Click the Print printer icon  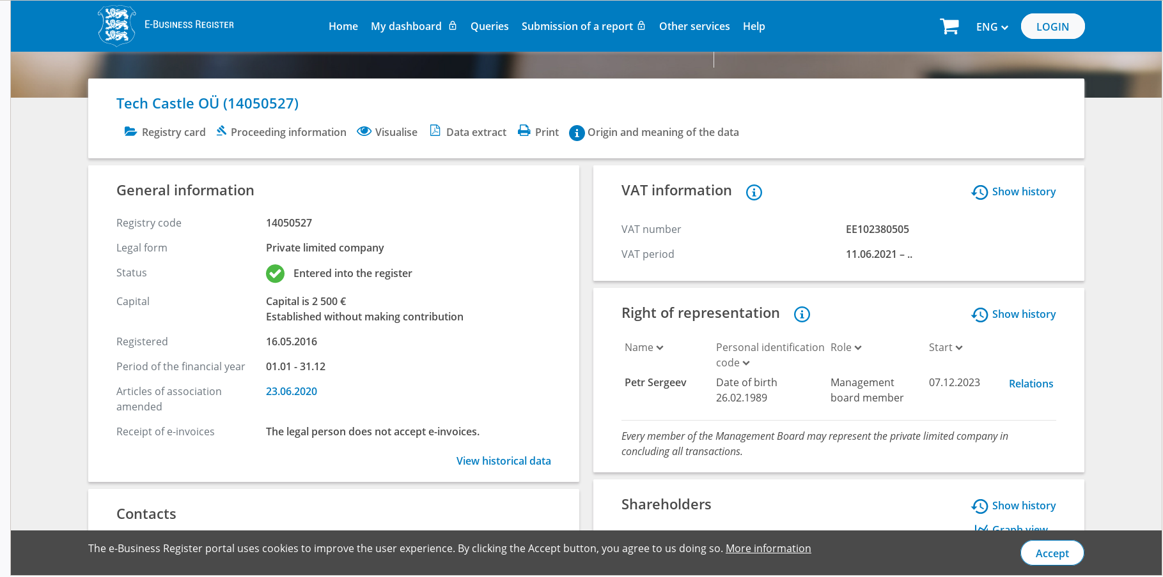tap(524, 131)
